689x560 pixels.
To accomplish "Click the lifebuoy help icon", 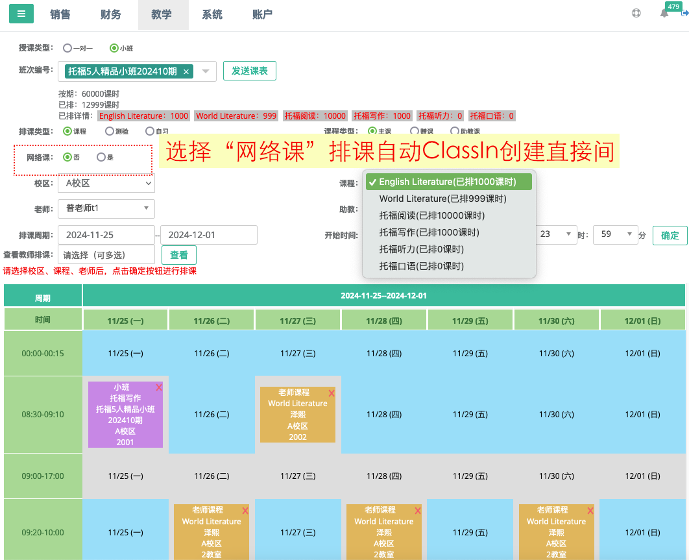I will (x=636, y=14).
